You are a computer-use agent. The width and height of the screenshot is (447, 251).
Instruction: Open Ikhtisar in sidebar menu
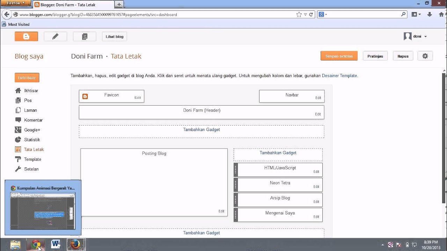pos(31,91)
